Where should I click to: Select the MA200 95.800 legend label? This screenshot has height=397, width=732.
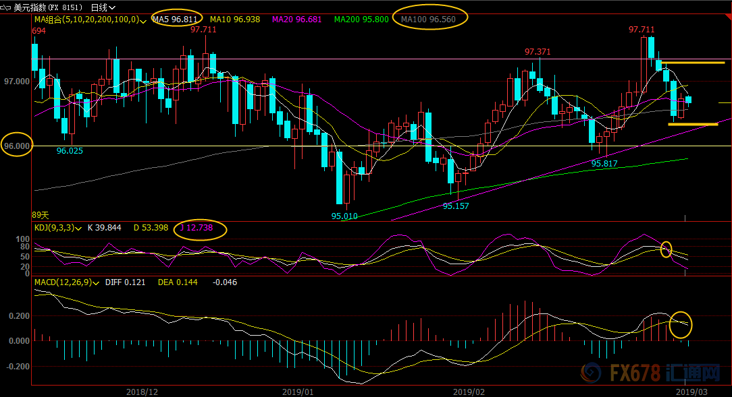tap(361, 20)
